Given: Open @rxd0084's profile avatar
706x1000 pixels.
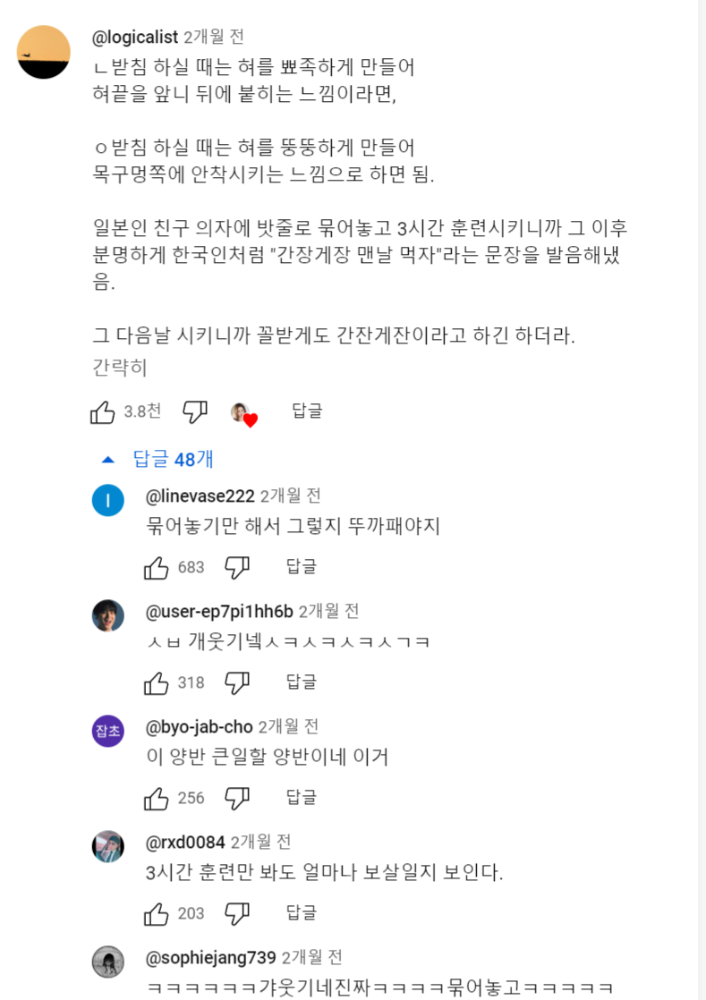Looking at the screenshot, I should 108,845.
